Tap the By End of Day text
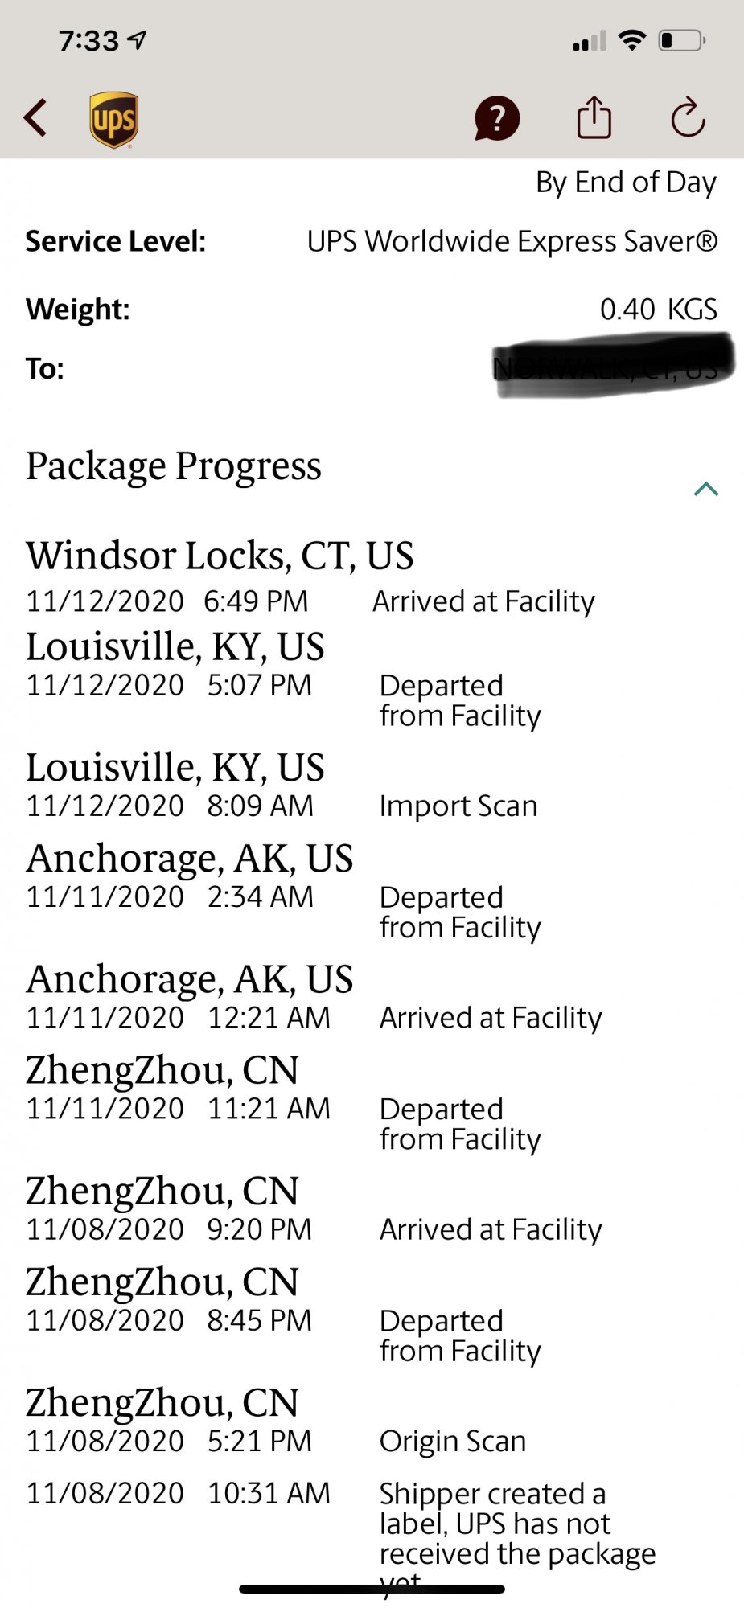 (626, 183)
